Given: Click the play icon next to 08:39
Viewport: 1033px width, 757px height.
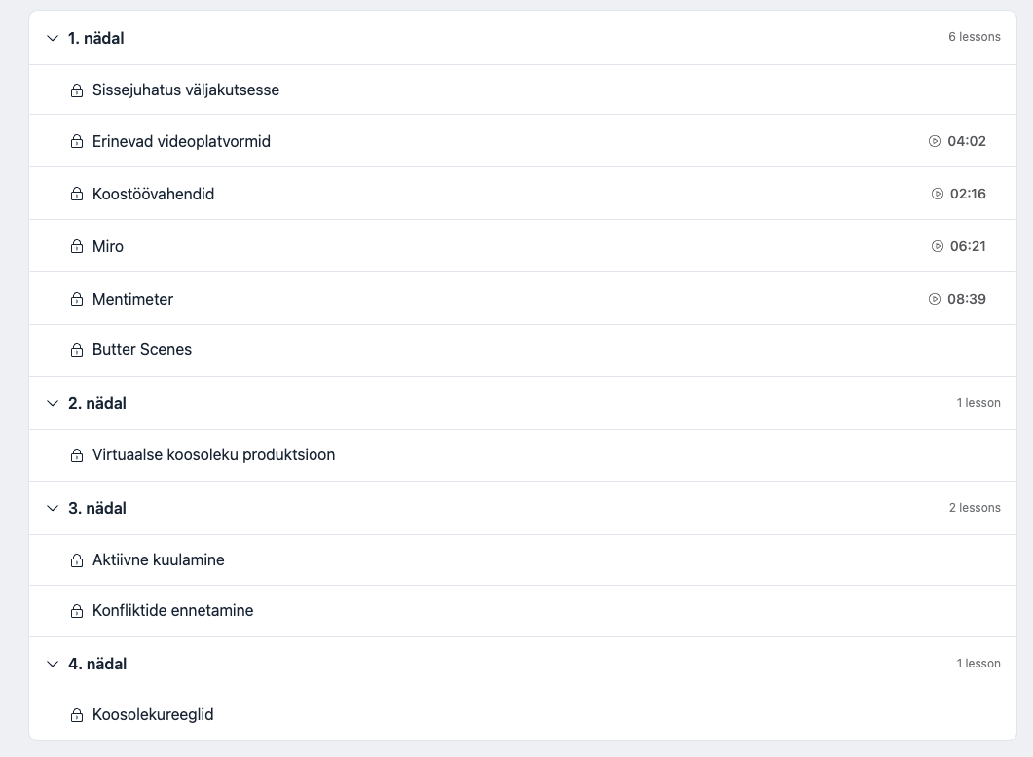Looking at the screenshot, I should (x=935, y=299).
